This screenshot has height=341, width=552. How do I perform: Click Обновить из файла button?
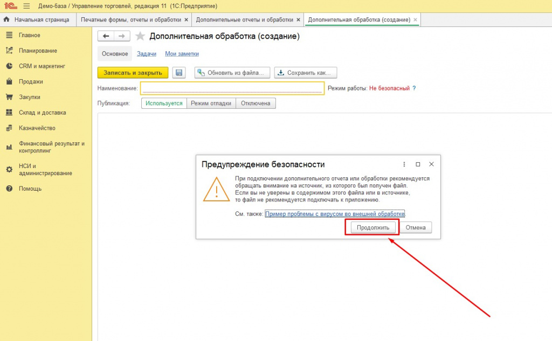click(x=232, y=73)
